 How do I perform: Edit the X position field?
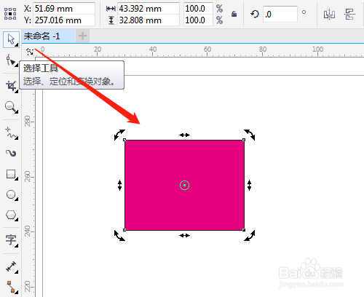click(64, 9)
